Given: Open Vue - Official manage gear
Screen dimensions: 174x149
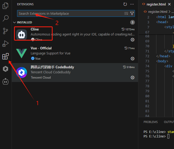Looking at the screenshot, I should [x=132, y=59].
